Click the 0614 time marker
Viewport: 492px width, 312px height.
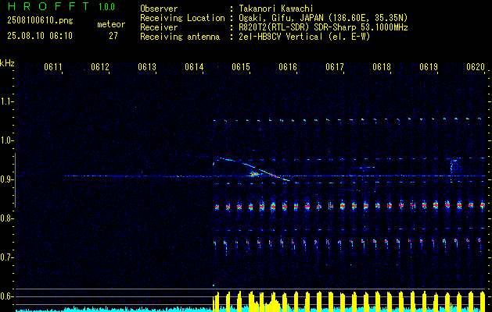(x=194, y=66)
